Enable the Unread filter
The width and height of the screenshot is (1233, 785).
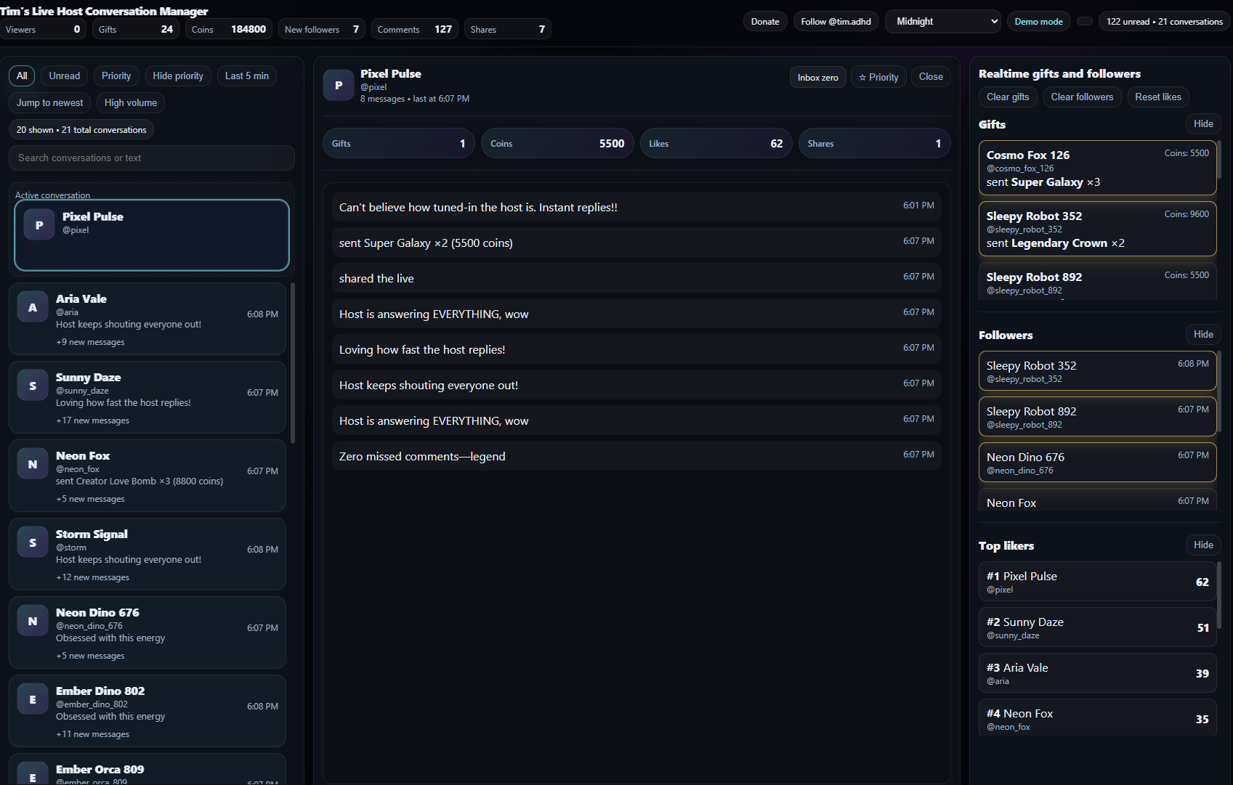click(x=65, y=76)
